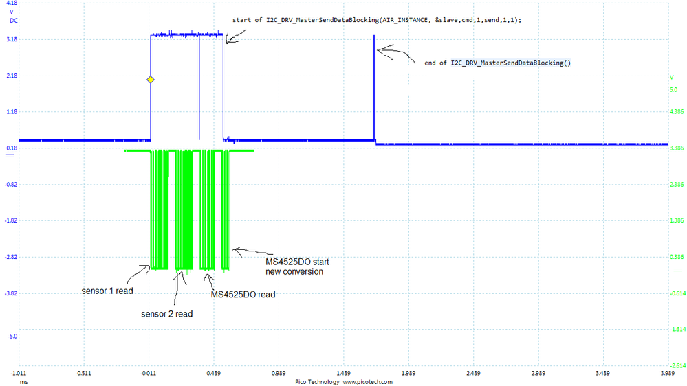Click the 'MS4525DO read' annotation text
Screen dimensions: 687x386
243,295
